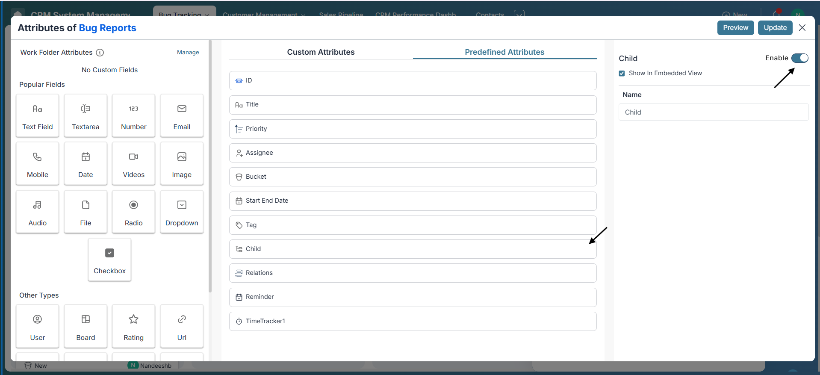This screenshot has height=375, width=820.
Task: Open the Customer Management tab
Action: pos(264,14)
